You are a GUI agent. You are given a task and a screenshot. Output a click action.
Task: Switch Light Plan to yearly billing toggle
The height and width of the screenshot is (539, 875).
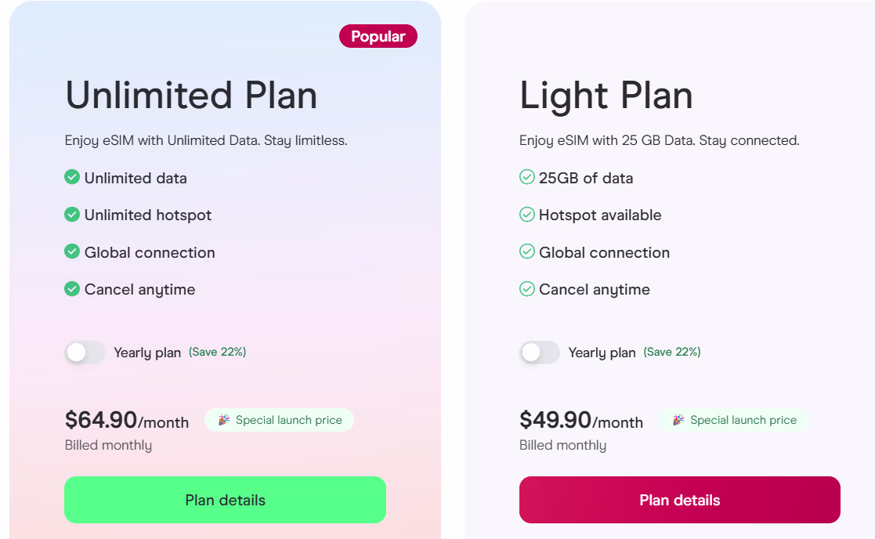click(x=540, y=353)
